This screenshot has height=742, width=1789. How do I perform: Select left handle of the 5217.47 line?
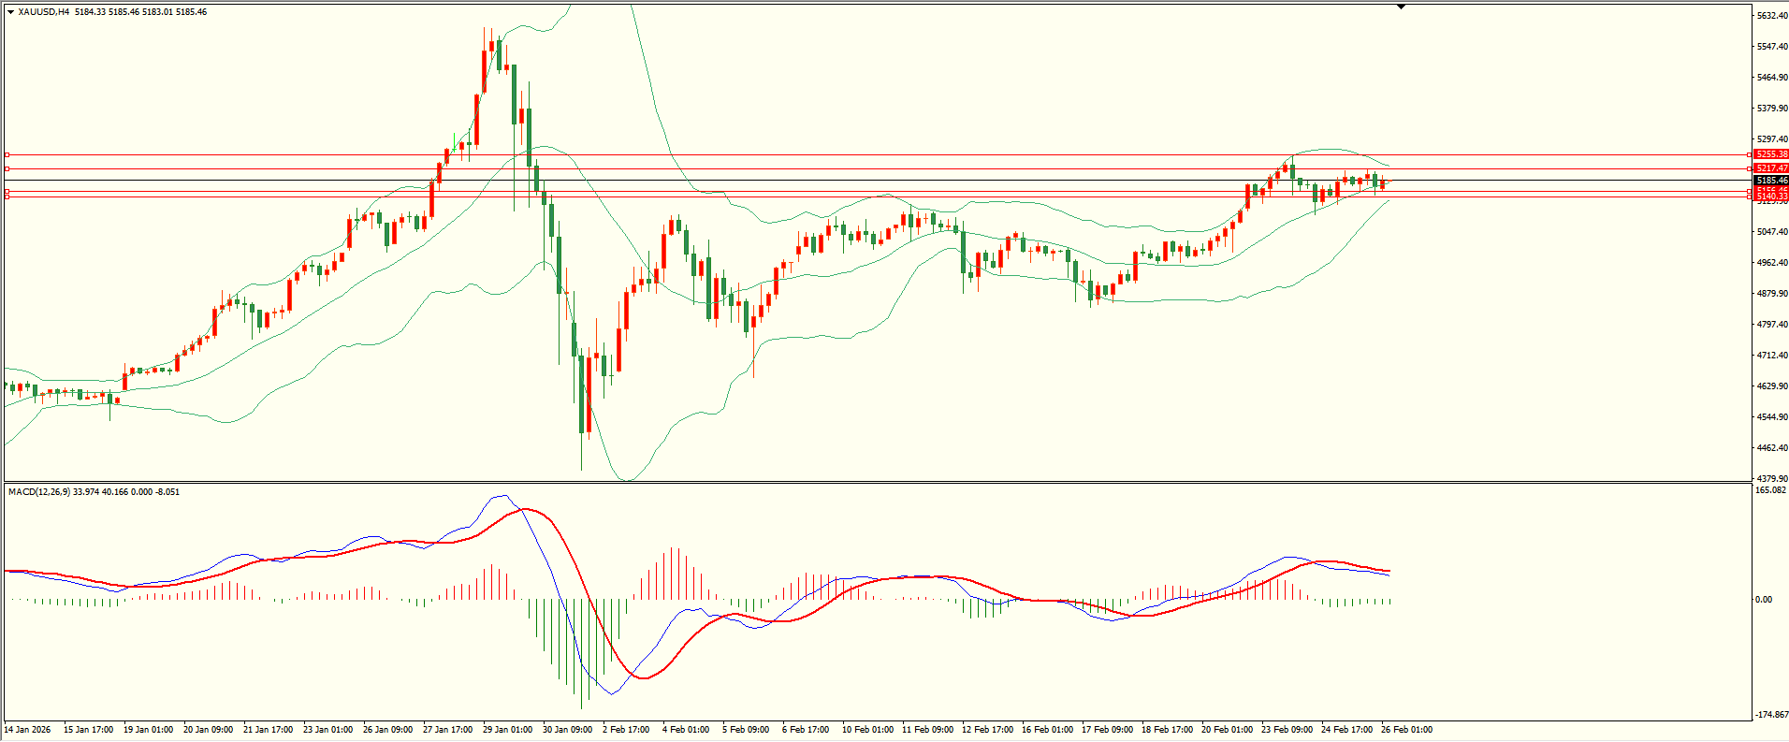pyautogui.click(x=7, y=168)
